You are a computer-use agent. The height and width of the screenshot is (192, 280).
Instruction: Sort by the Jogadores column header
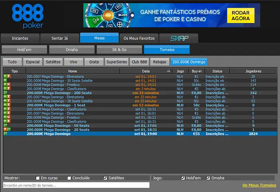tap(253, 71)
